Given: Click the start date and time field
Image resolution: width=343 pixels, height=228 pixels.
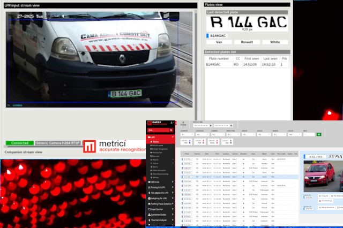Looking at the screenshot, I should (x=202, y=126).
